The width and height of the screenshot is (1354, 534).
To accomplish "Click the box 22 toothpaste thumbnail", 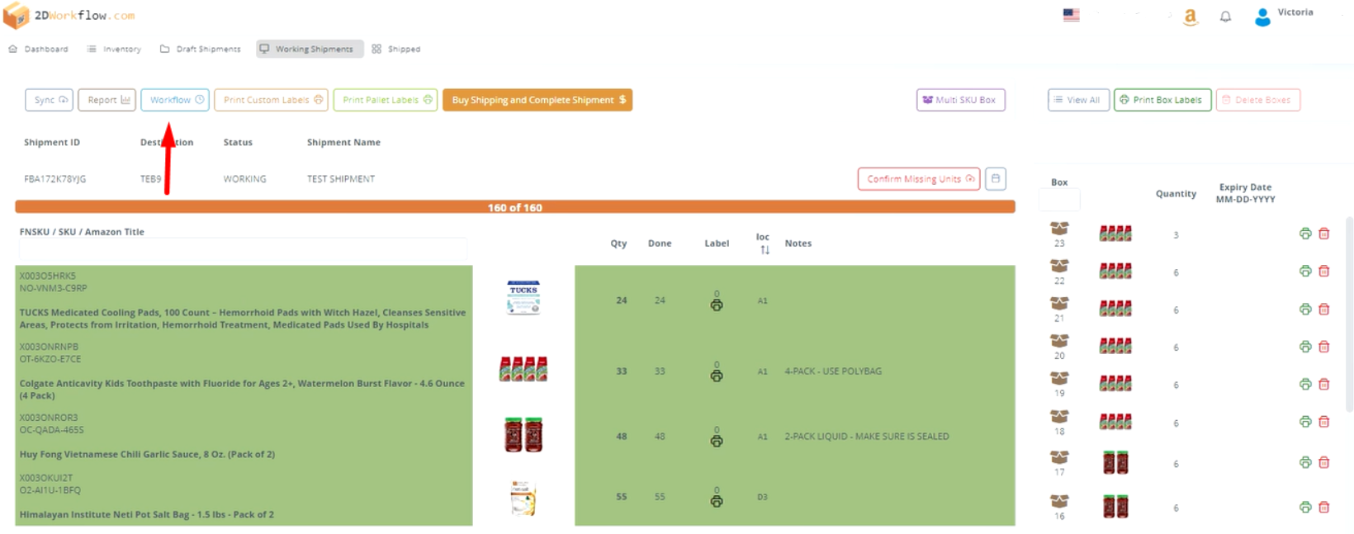I will pyautogui.click(x=1115, y=271).
